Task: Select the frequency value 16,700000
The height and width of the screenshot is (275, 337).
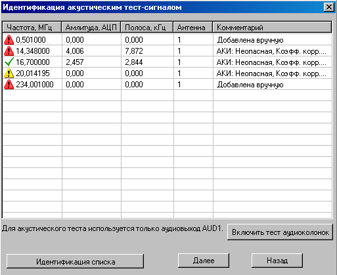Action: tap(33, 62)
